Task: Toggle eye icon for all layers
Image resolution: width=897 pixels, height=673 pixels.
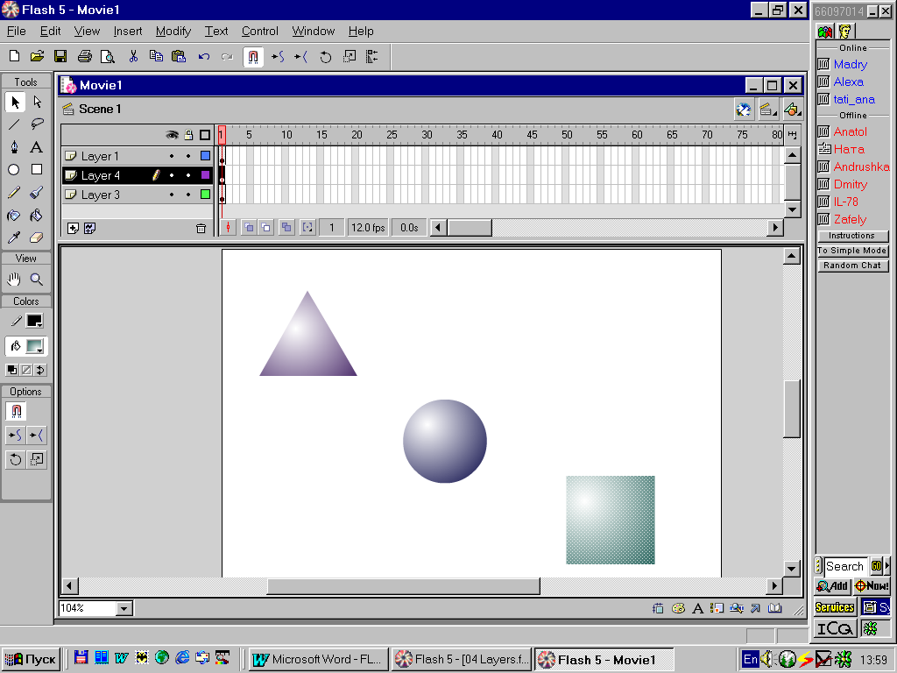Action: [173, 135]
